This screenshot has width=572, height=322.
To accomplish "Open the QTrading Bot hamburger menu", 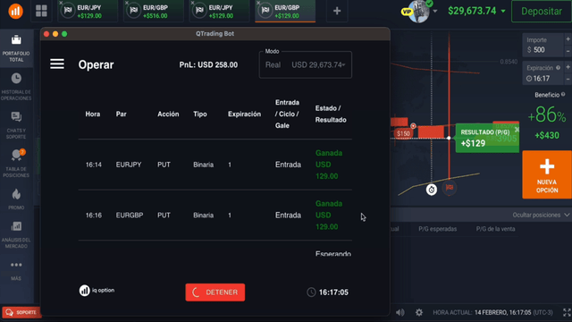I will tap(57, 64).
